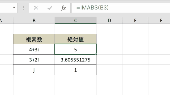Image resolution: width=170 pixels, height=95 pixels.
Task: Expand the Name Box dropdown arrow
Action: pos(14,8)
